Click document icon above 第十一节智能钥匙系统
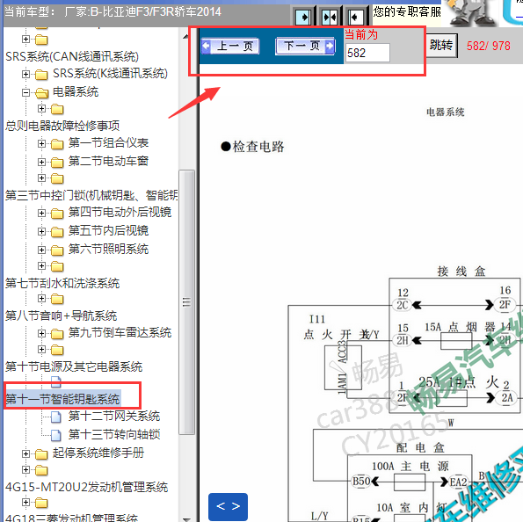The height and width of the screenshot is (522, 523). tap(56, 382)
